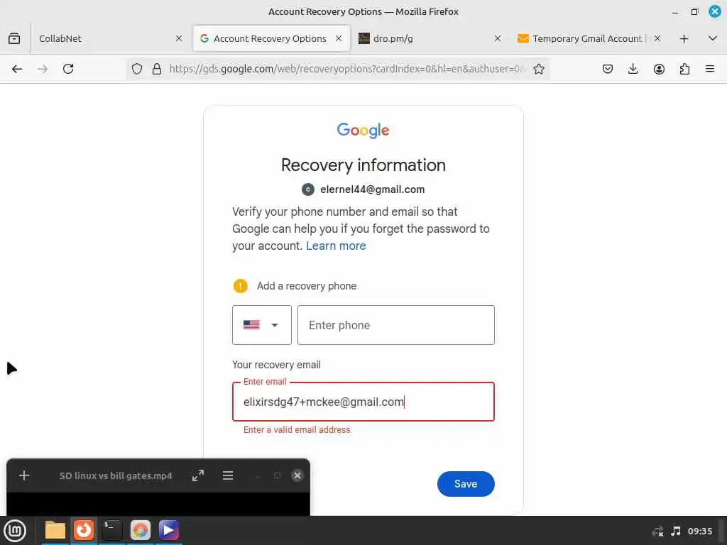List all tabs dropdown arrow
The height and width of the screenshot is (545, 727).
713,38
